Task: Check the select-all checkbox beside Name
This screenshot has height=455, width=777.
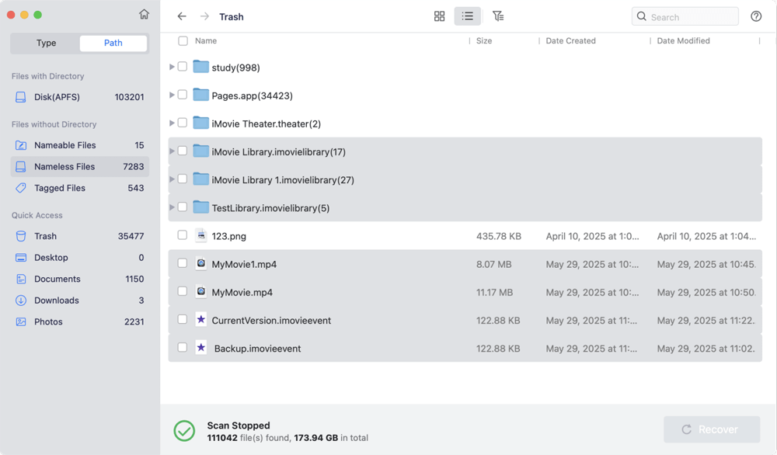Action: (x=184, y=41)
